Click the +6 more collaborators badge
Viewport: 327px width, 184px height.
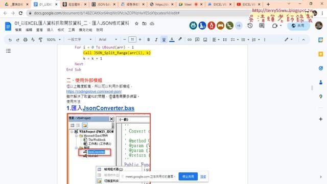point(239,26)
